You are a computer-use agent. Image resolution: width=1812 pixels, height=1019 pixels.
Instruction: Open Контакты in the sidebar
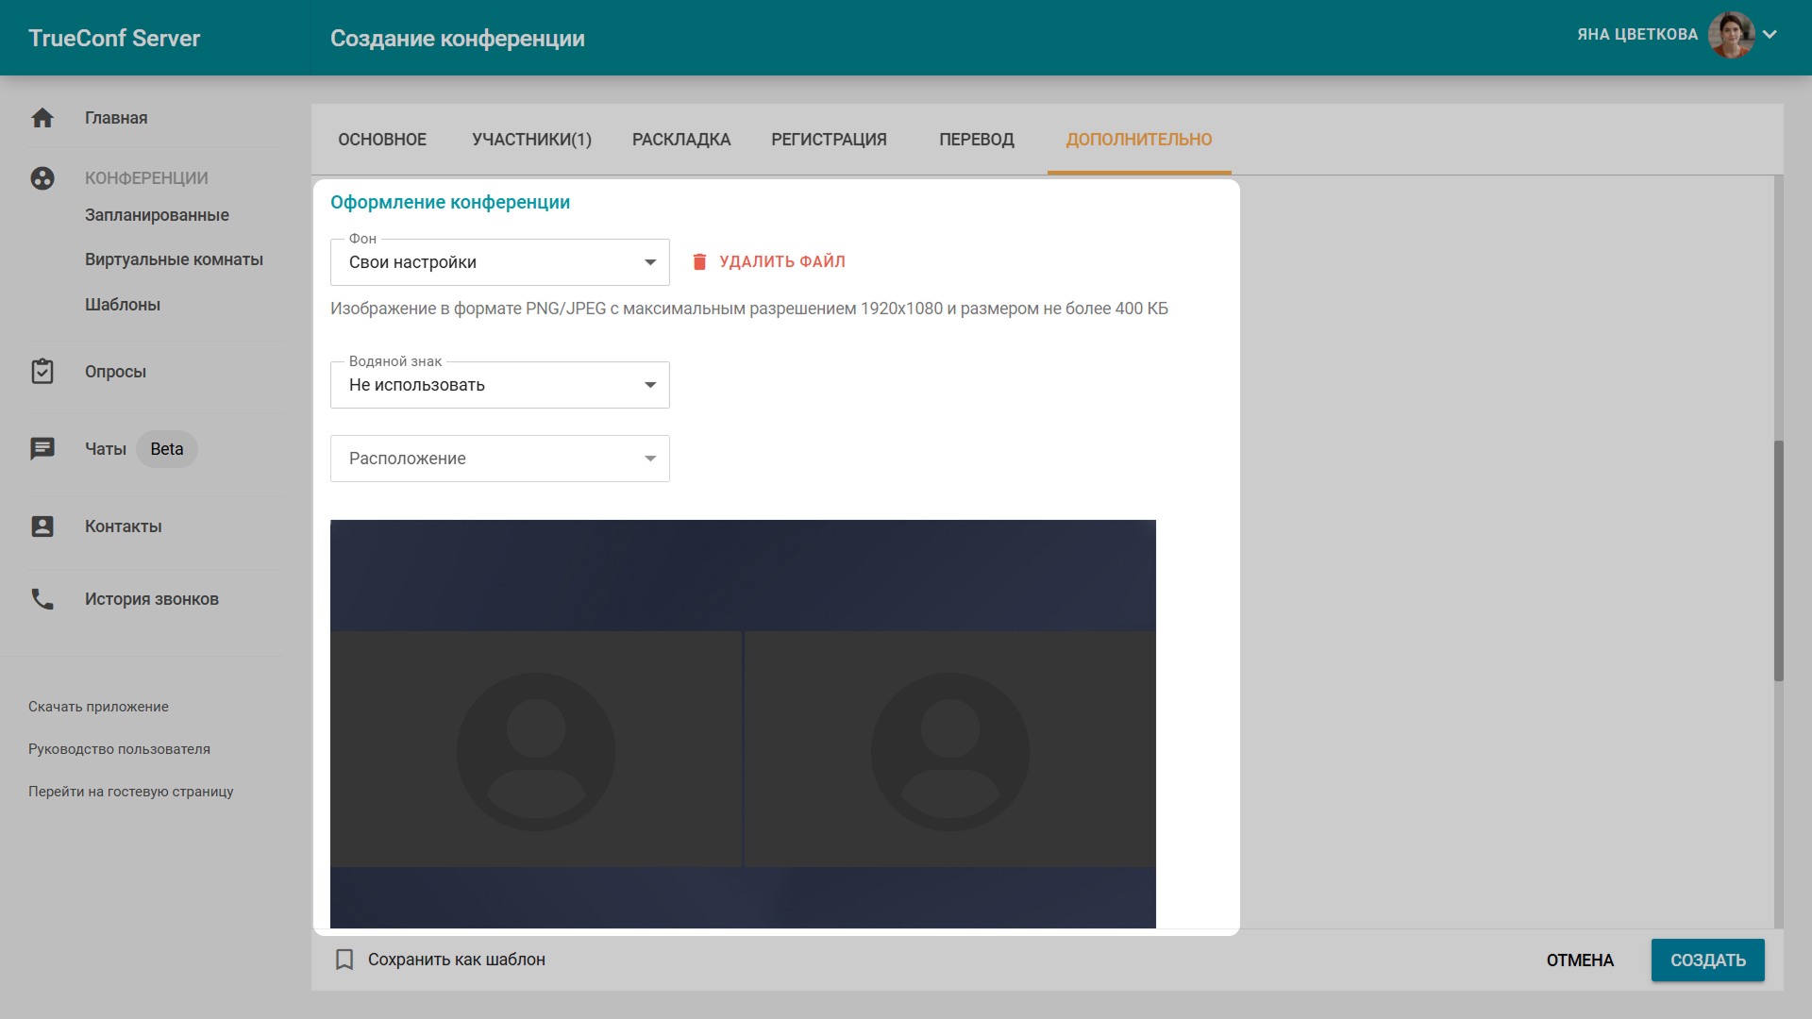coord(124,526)
